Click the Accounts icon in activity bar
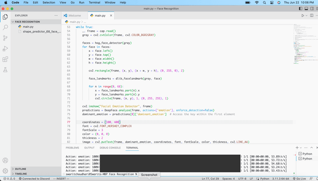This screenshot has width=318, height=181. (5, 160)
